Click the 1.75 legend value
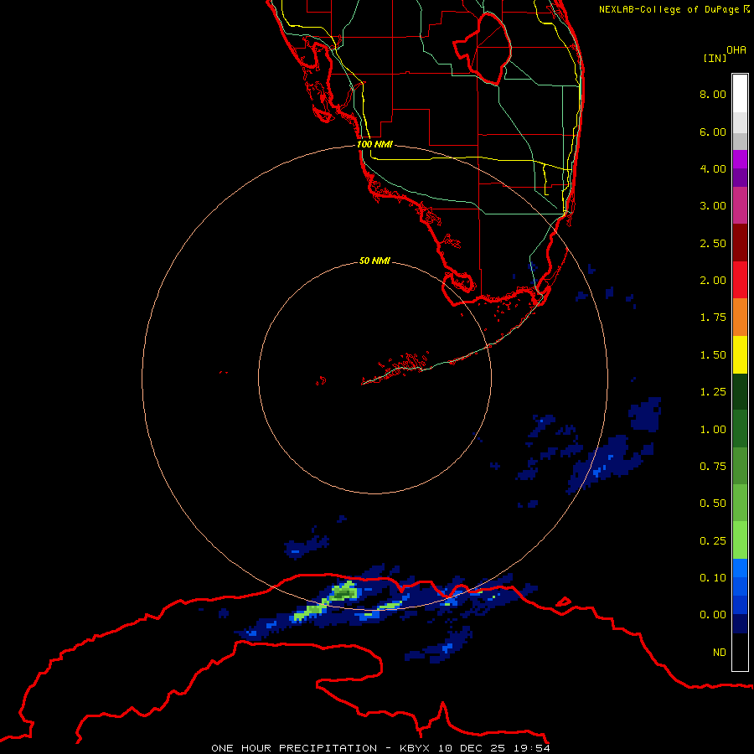The image size is (754, 754). [x=713, y=318]
